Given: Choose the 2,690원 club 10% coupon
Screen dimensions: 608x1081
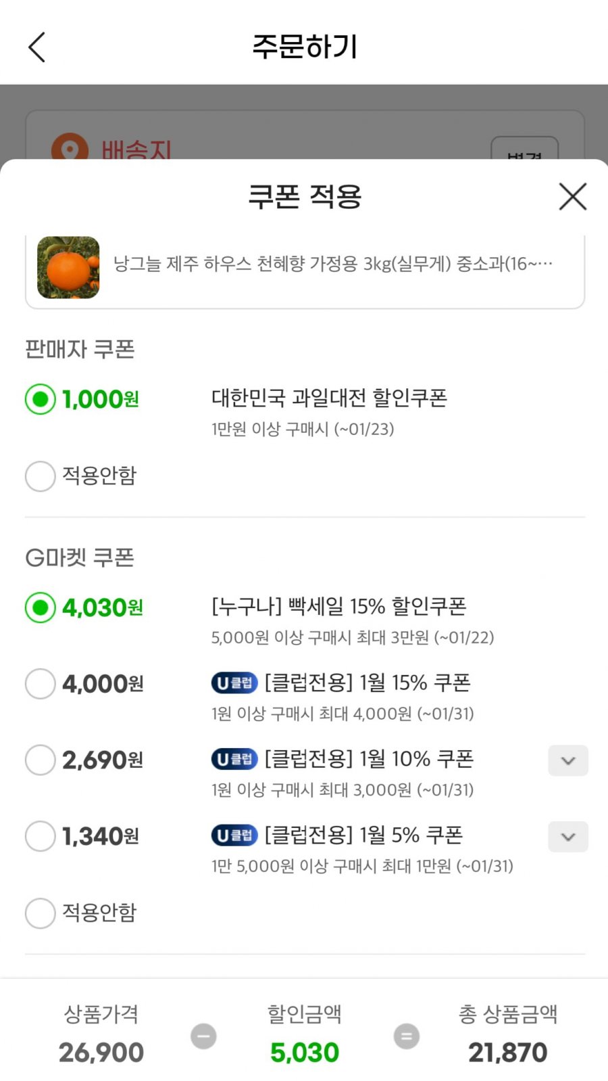Looking at the screenshot, I should point(41,760).
